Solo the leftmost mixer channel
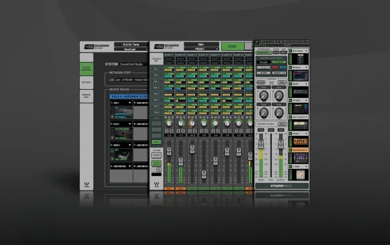This screenshot has width=390, height=245. click(167, 130)
